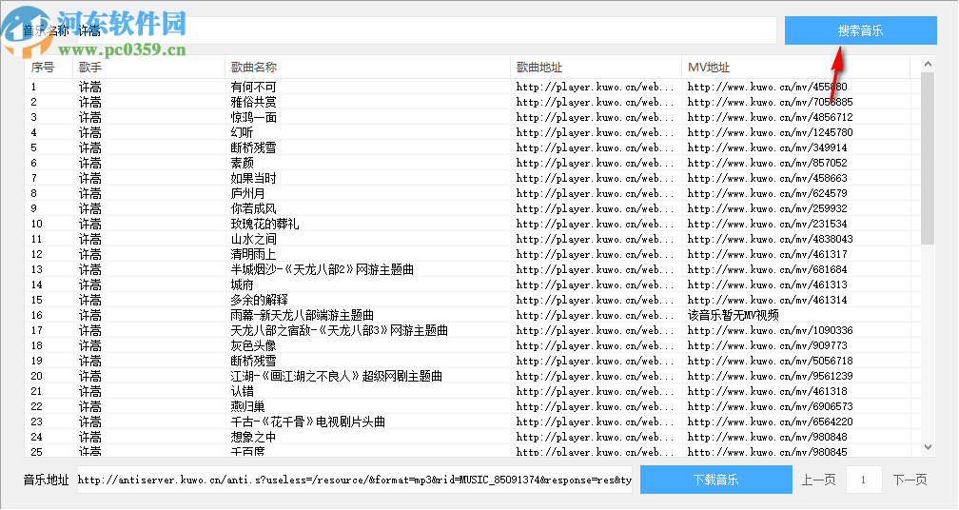Select song 雨幕-新天龙八部端游主题曲
Image resolution: width=959 pixels, height=510 pixels.
point(303,316)
